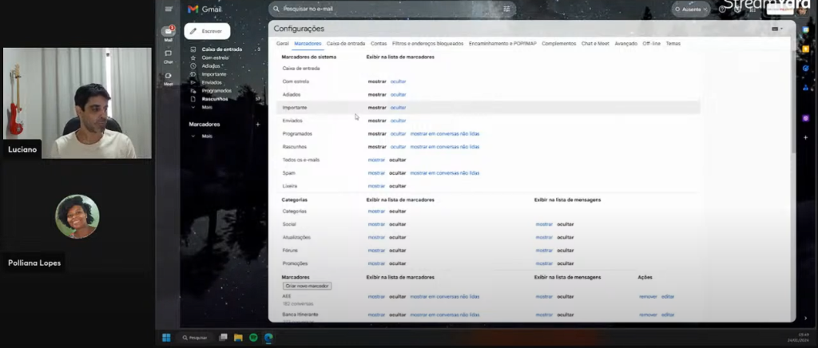The height and width of the screenshot is (348, 818).
Task: Open the Gmail main menu hamburger icon
Action: (x=168, y=9)
